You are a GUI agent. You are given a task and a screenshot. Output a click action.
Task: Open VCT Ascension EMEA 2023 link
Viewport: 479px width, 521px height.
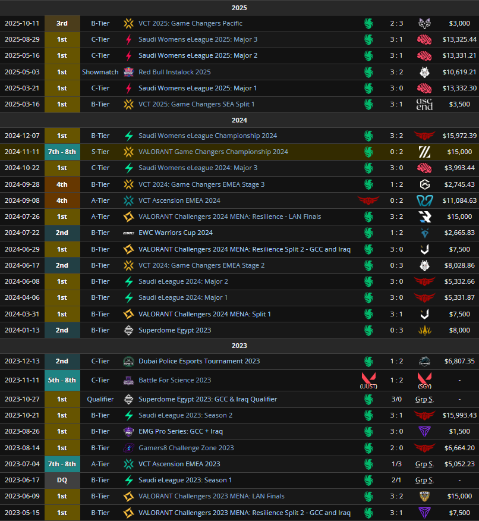pos(179,464)
